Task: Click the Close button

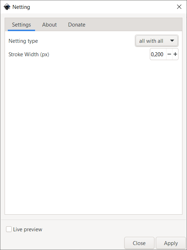Action: (x=139, y=243)
